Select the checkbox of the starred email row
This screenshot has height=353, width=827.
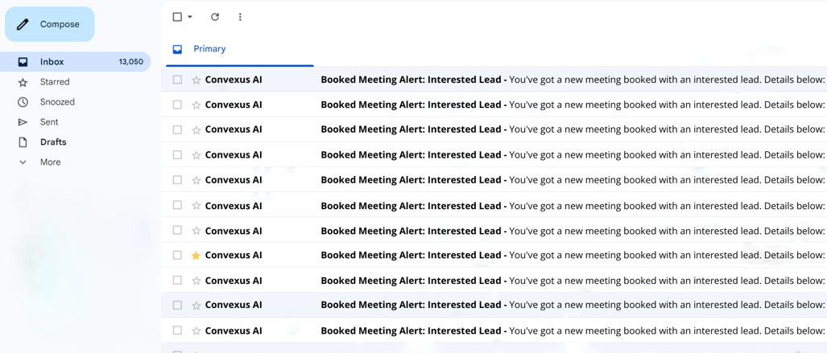177,255
